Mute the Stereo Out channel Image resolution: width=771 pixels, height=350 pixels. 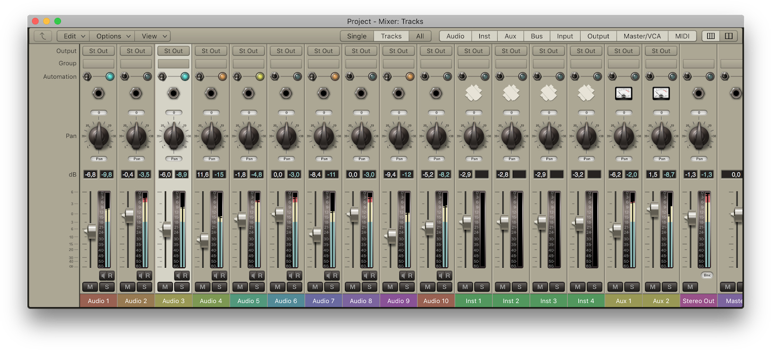690,287
